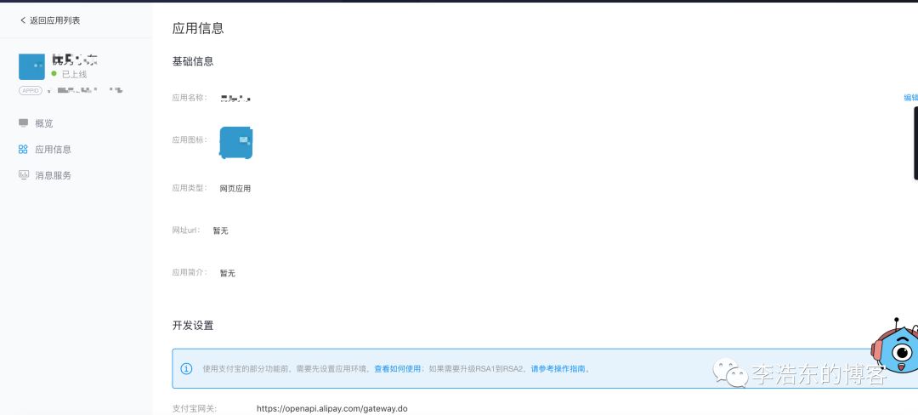
Task: Click the back chevron beside 返回应用列表
Action: pyautogui.click(x=23, y=20)
